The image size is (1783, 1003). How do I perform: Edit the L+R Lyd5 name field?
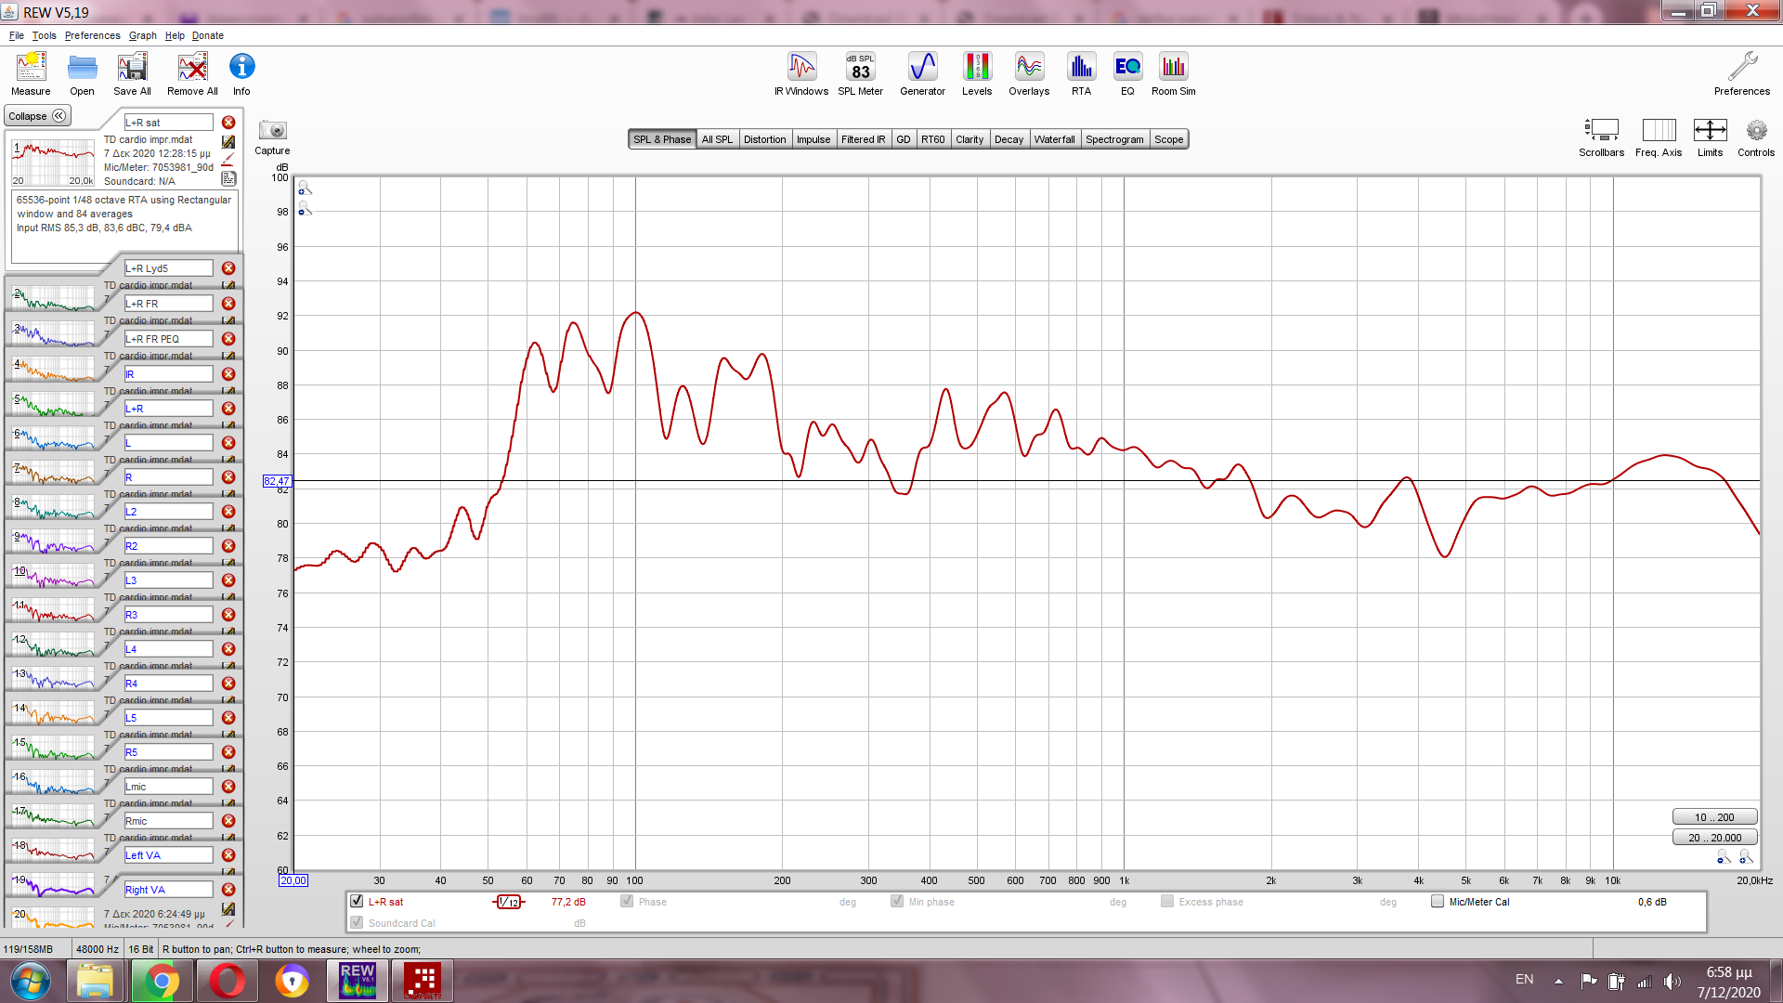pos(169,268)
